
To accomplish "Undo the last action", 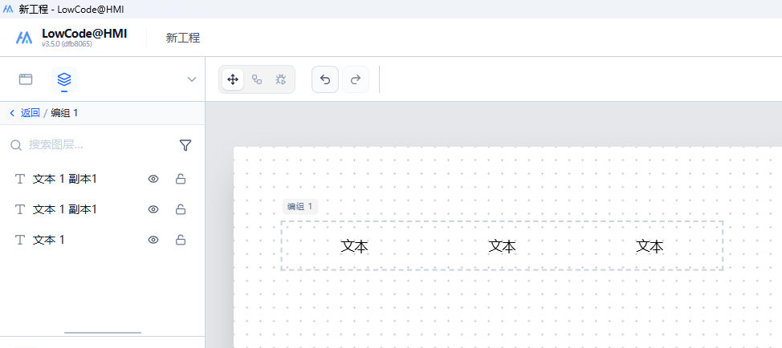I will point(325,79).
